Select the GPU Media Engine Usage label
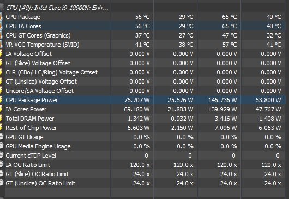This screenshot has height=199, width=289. [x=38, y=146]
